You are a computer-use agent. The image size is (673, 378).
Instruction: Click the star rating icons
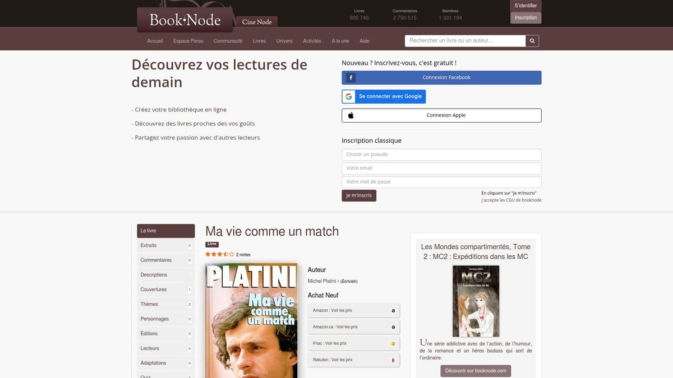[x=220, y=254]
